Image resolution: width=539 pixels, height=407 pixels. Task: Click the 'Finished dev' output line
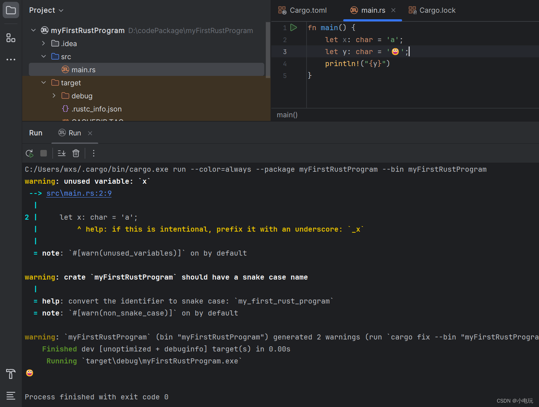point(166,349)
